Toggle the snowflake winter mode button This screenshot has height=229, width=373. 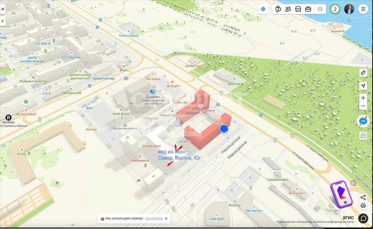pos(263,9)
